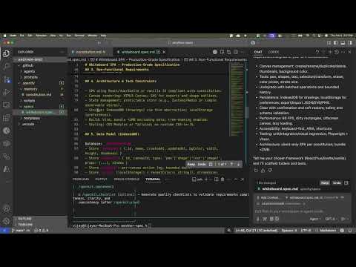Image resolution: width=356 pixels, height=267 pixels.
Task: Switch to constitution.md editor tab
Action: tap(89, 52)
